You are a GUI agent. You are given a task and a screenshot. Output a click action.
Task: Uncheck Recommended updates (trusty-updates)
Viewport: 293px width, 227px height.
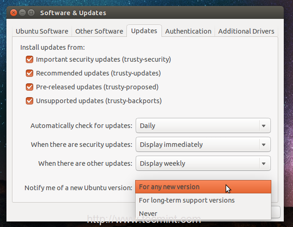coord(30,73)
